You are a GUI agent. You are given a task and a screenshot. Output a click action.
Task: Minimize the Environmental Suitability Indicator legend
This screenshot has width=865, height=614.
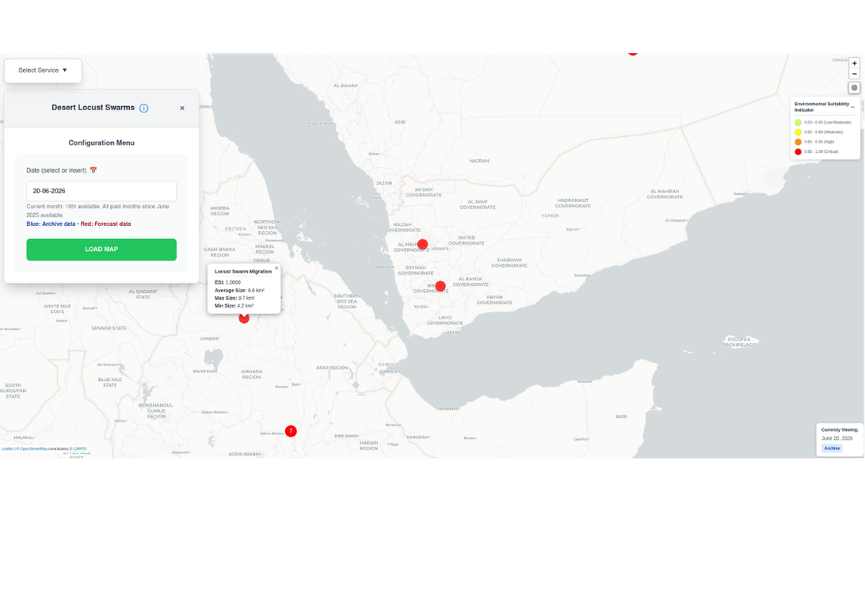pyautogui.click(x=853, y=106)
